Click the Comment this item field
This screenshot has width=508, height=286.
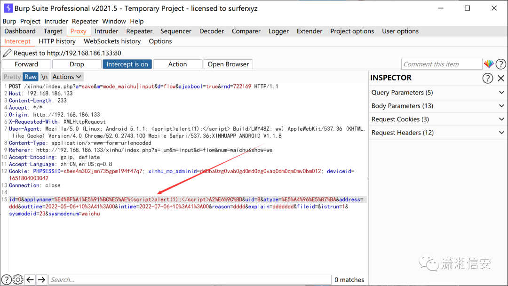[x=442, y=64]
